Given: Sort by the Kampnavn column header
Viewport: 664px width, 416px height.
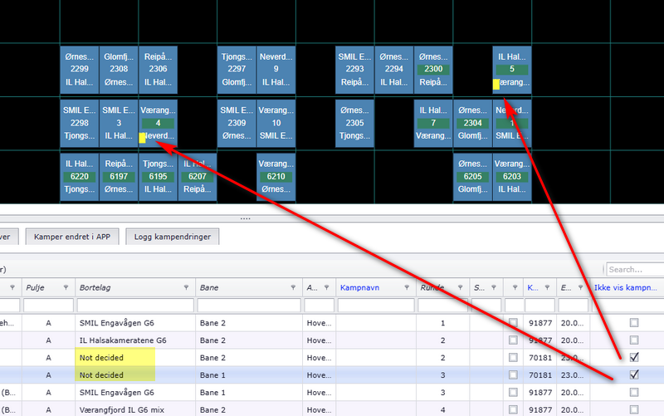Looking at the screenshot, I should [359, 287].
